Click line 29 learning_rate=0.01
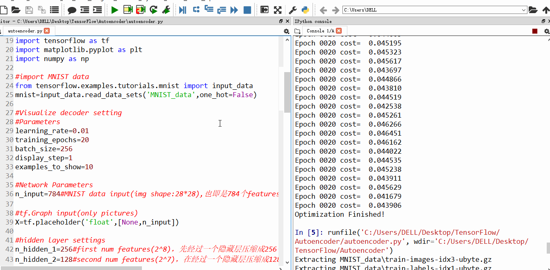 (52, 131)
